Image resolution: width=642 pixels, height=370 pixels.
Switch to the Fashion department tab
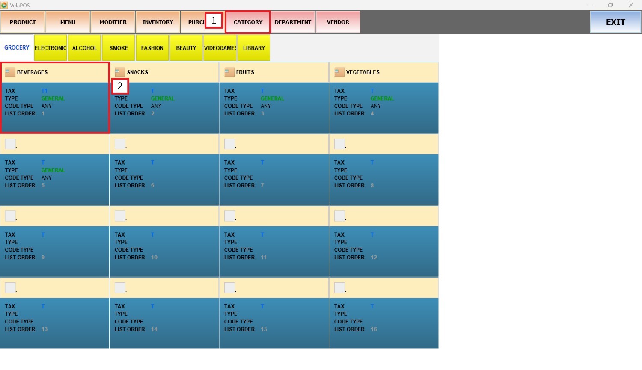[152, 48]
